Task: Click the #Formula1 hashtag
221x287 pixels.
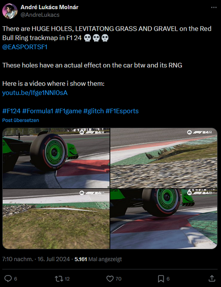Action: pos(38,111)
